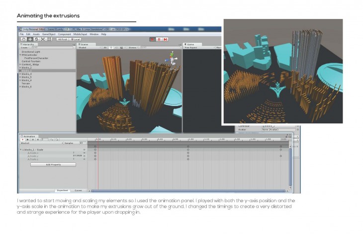Switch to Curves view in Animation panel
This screenshot has width=363, height=235.
78,190
